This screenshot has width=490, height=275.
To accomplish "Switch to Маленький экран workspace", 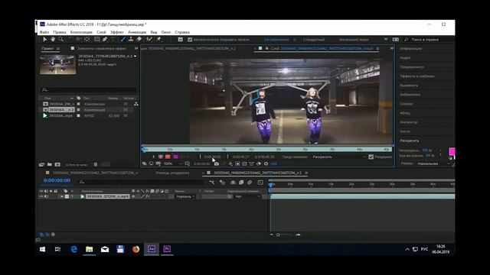I will 354,40.
